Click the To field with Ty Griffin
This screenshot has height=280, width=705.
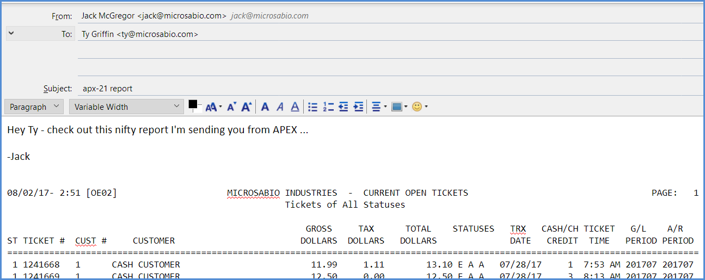381,34
